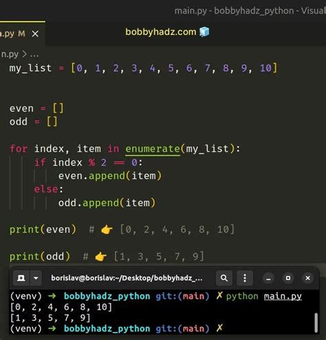Click terminal title borislav@borislav path

[x=127, y=278]
